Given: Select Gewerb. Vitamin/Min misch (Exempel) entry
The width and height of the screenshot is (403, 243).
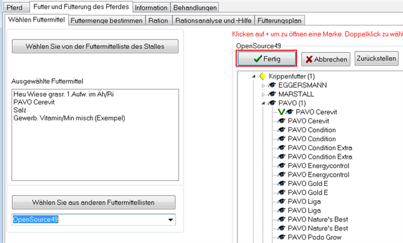Looking at the screenshot, I should click(x=69, y=118).
